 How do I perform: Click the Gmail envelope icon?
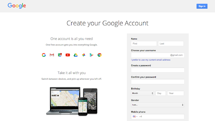52,55
